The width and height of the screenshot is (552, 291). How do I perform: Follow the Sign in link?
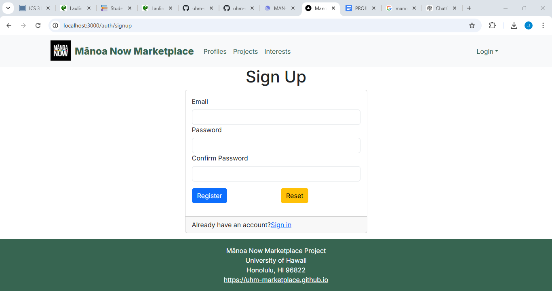click(281, 225)
